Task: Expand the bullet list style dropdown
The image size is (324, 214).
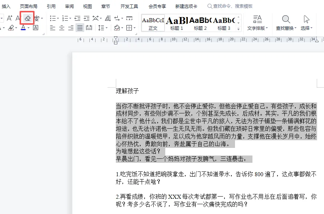Action: pos(58,19)
